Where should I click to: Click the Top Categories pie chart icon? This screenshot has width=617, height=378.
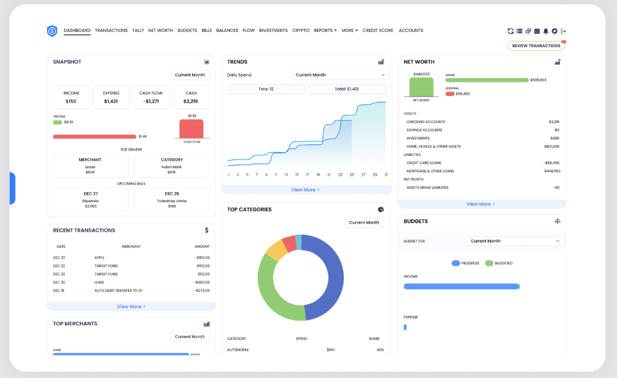(381, 210)
